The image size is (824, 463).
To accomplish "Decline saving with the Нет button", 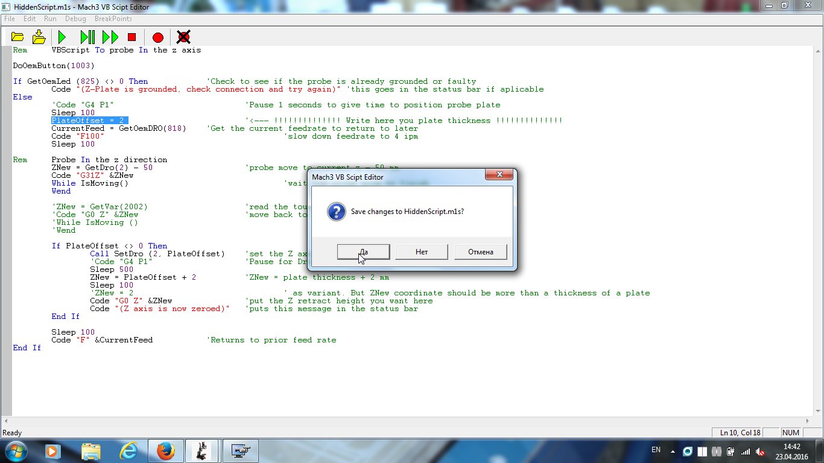I will tap(422, 252).
